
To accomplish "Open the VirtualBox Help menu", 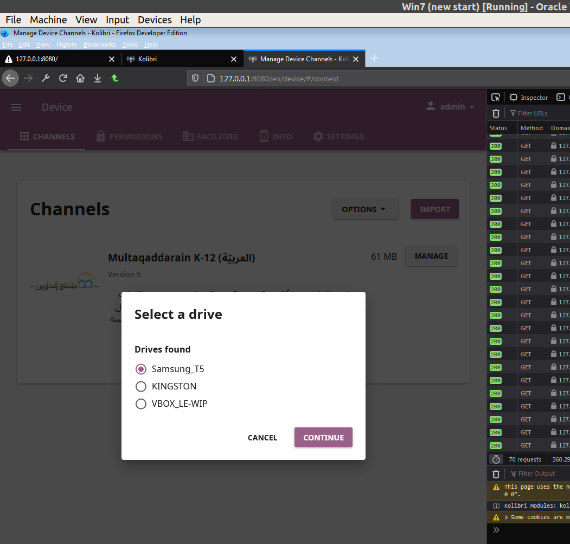I will pos(190,20).
